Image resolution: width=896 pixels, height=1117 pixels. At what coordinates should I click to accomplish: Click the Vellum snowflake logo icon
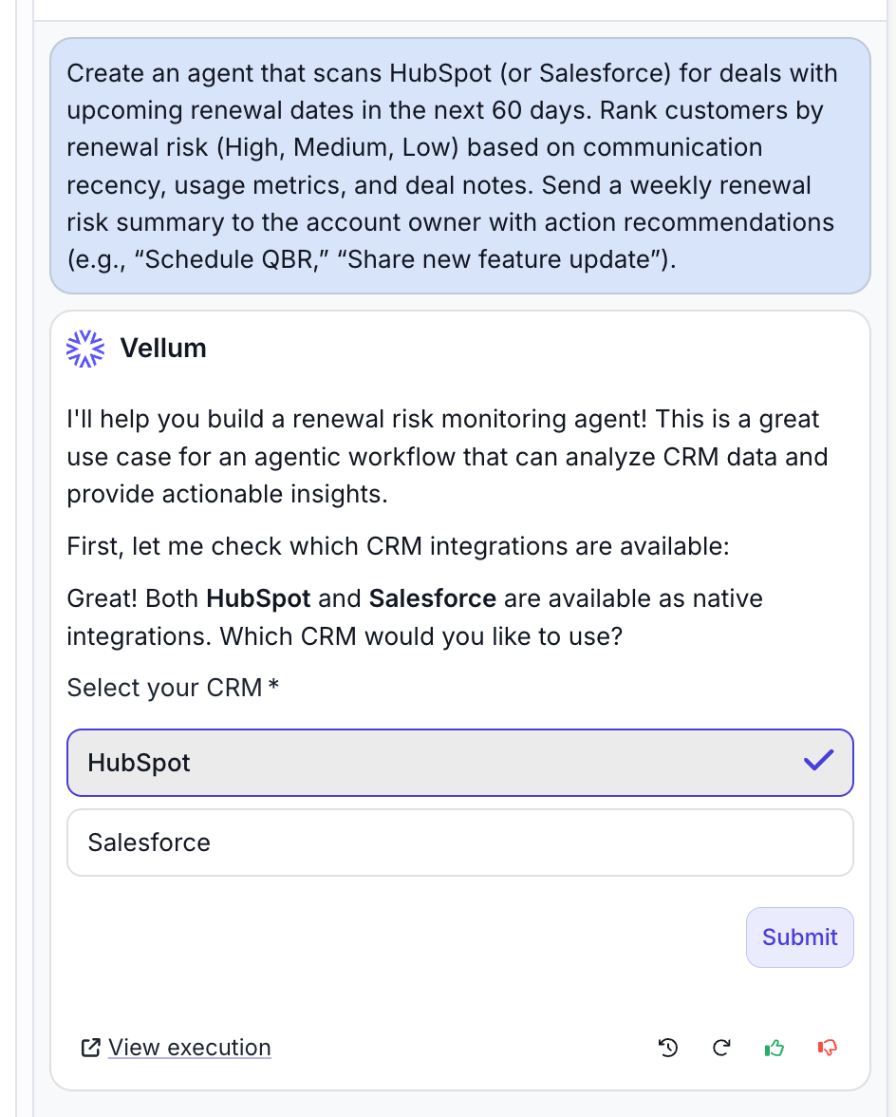tap(85, 349)
